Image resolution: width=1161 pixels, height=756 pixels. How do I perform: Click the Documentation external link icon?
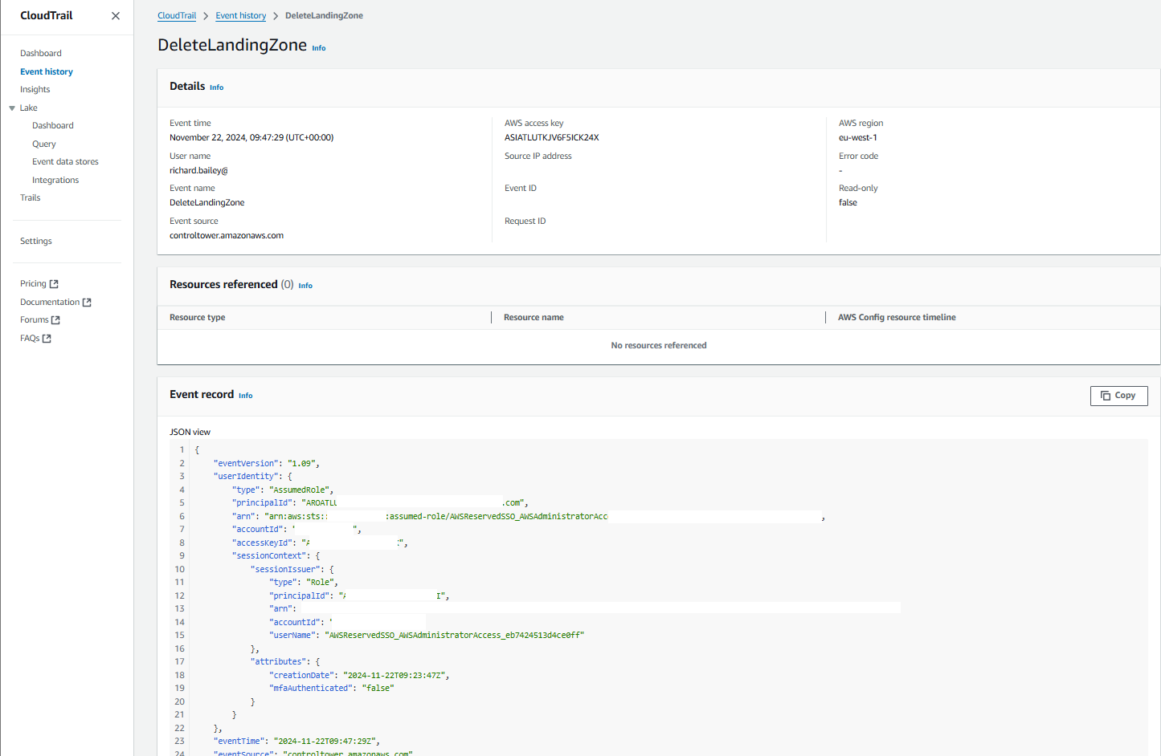click(x=87, y=303)
